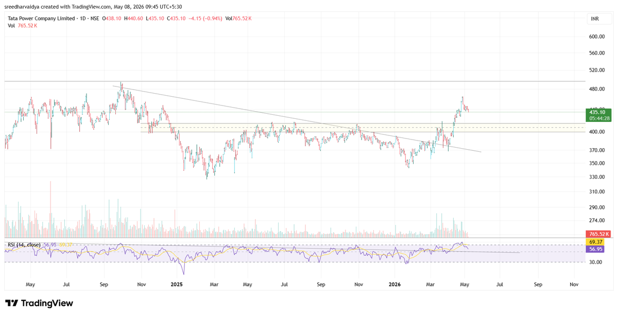Click the high value H440.60
This screenshot has width=618, height=316.
click(x=134, y=19)
